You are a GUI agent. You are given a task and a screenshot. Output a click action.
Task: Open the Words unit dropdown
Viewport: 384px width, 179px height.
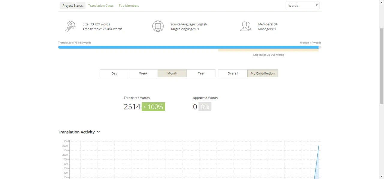click(x=302, y=6)
